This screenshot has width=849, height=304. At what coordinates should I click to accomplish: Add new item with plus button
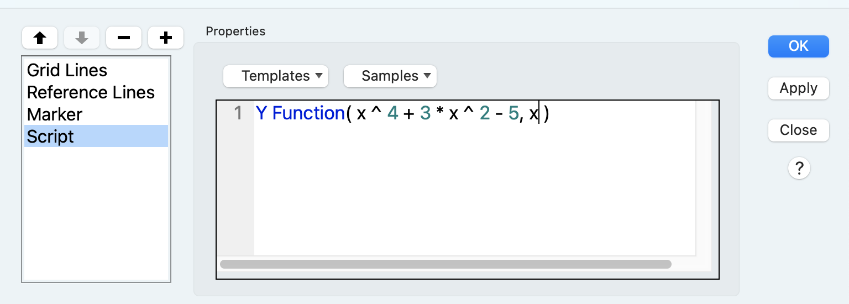(166, 38)
